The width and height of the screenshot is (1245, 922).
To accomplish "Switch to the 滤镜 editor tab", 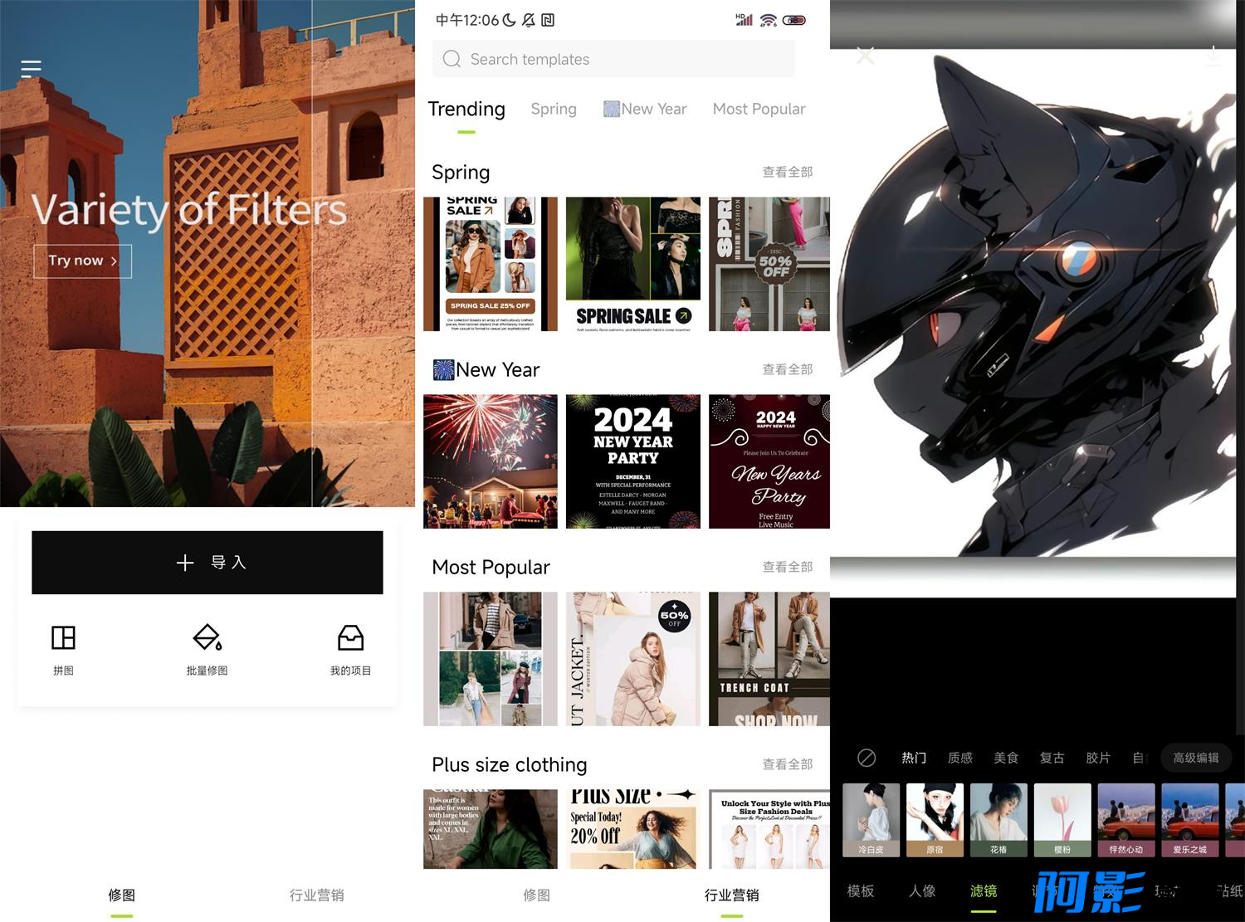I will point(984,891).
